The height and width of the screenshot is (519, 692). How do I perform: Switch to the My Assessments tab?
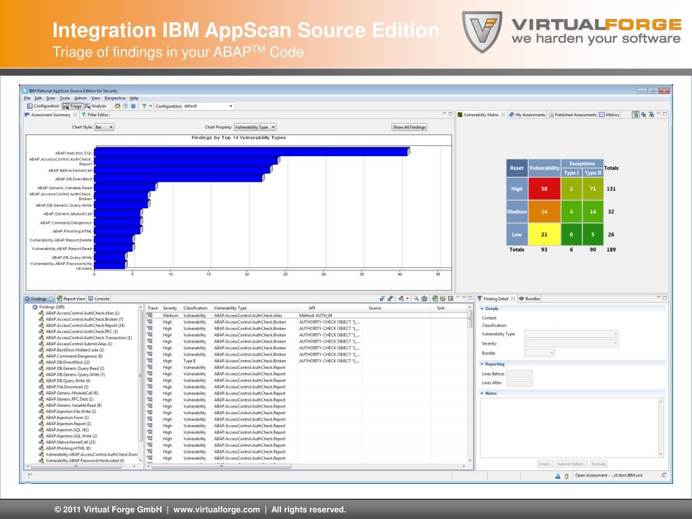coord(527,115)
